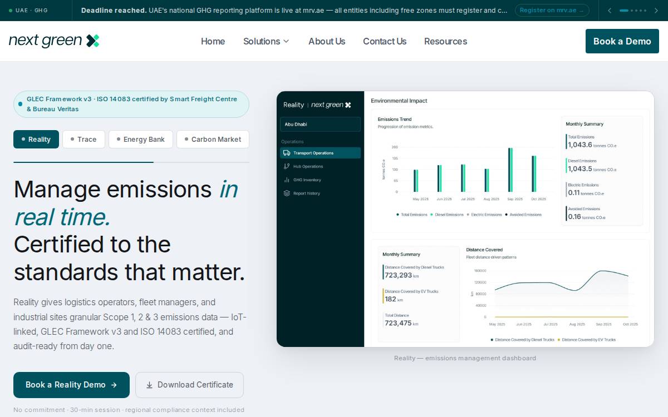
Task: Open the Home page
Action: (213, 41)
